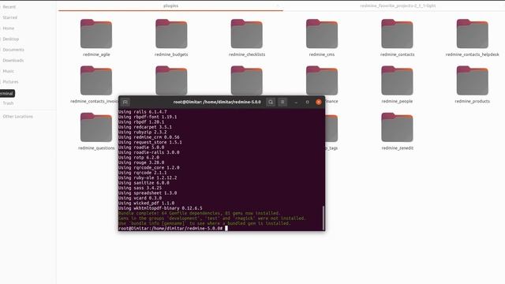Open the terminal hamburger menu
This screenshot has width=505, height=284.
point(282,102)
